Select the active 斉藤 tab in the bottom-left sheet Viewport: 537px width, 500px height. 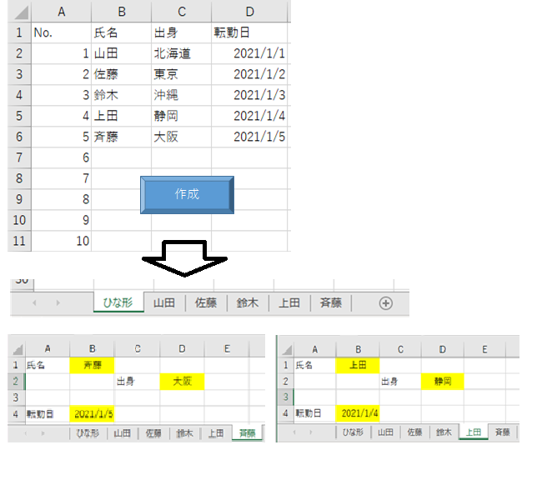(x=248, y=432)
